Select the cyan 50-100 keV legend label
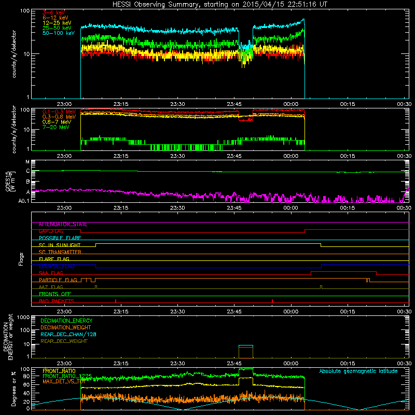 [x=59, y=33]
